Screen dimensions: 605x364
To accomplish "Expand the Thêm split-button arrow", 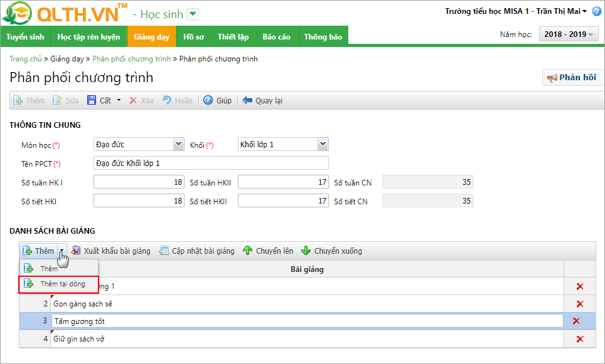I will coord(62,251).
